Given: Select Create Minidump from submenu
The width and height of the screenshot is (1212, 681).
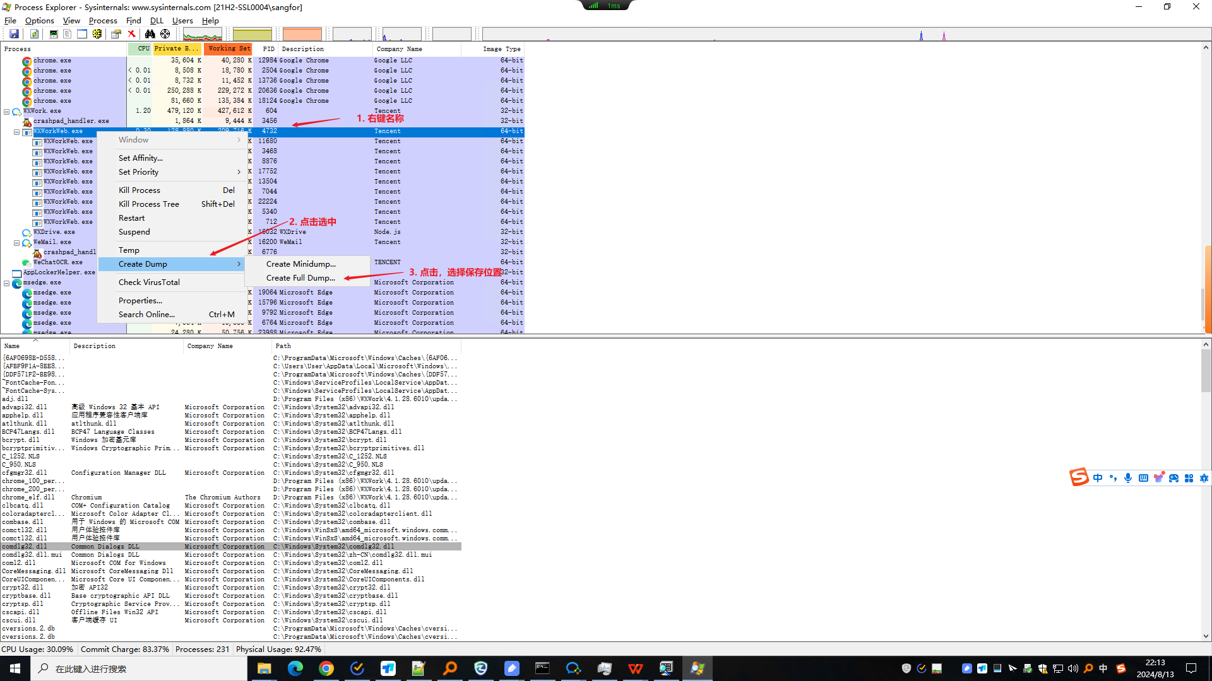Looking at the screenshot, I should (x=300, y=264).
